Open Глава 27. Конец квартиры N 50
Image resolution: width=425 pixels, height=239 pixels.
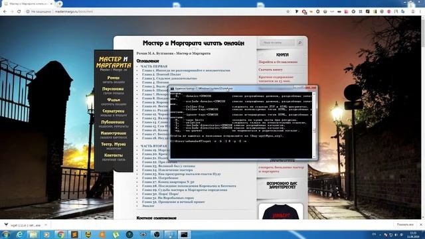168,182
